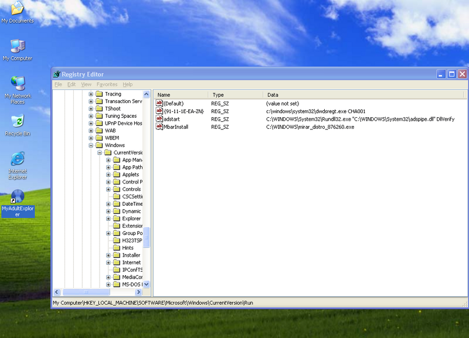Expand the Tracing key
This screenshot has width=469, height=338.
click(x=91, y=94)
